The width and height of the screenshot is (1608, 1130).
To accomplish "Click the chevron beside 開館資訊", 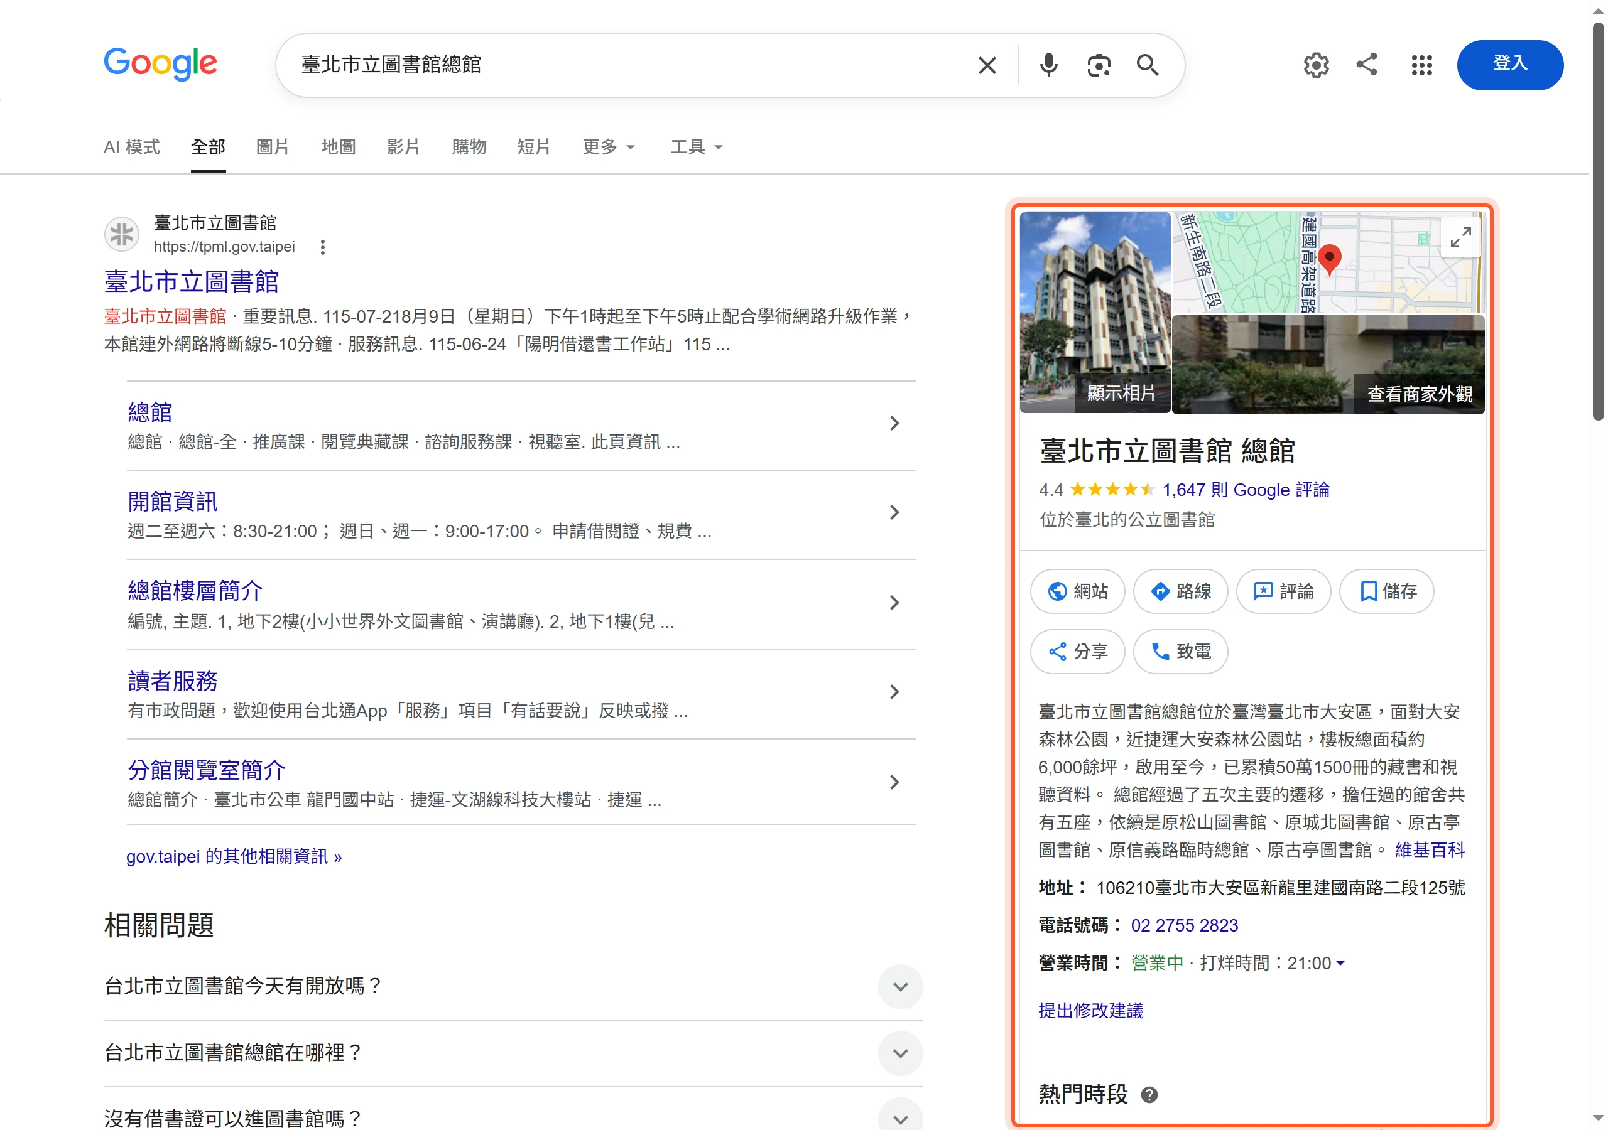I will pos(894,512).
